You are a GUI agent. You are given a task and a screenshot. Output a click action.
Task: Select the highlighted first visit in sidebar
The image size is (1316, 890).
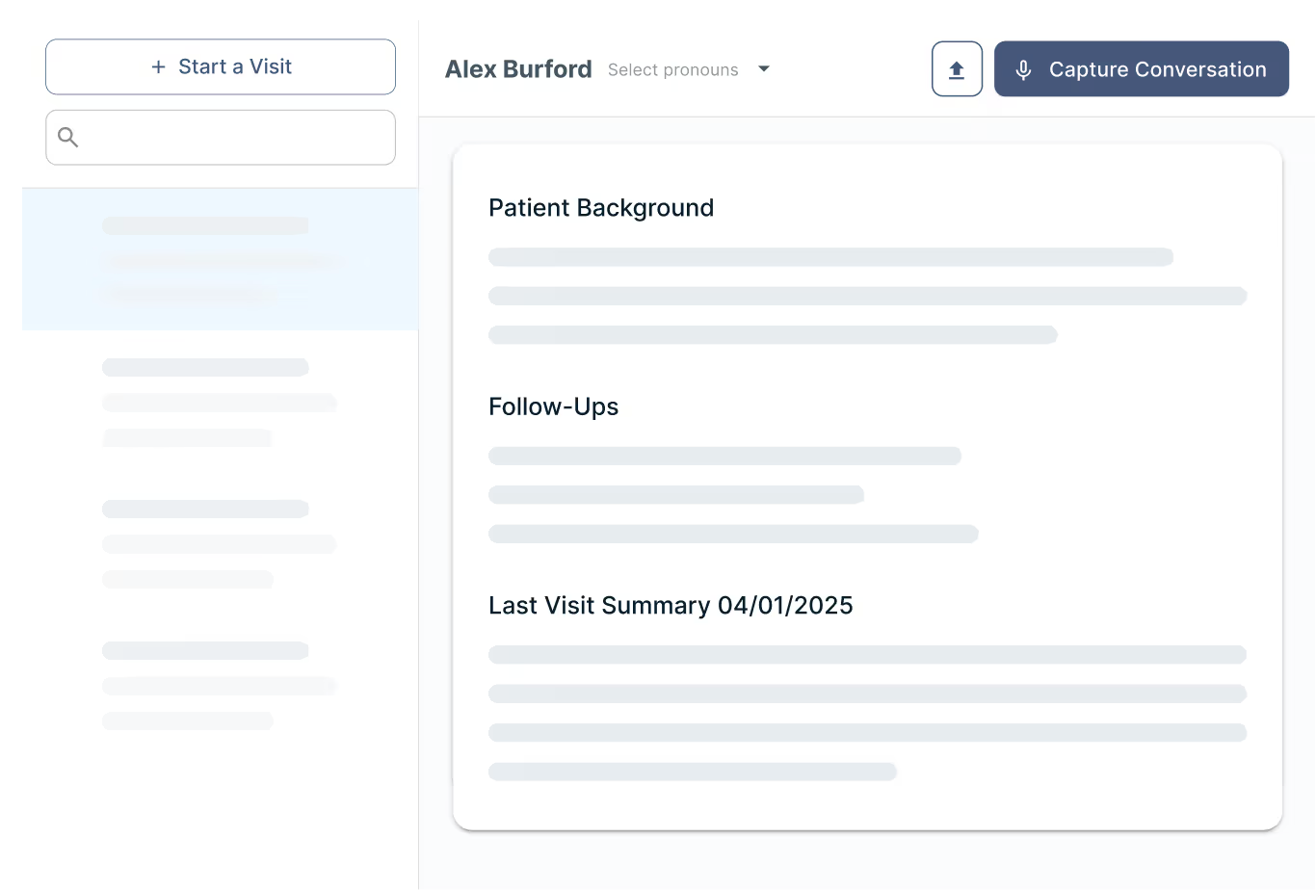tap(220, 259)
